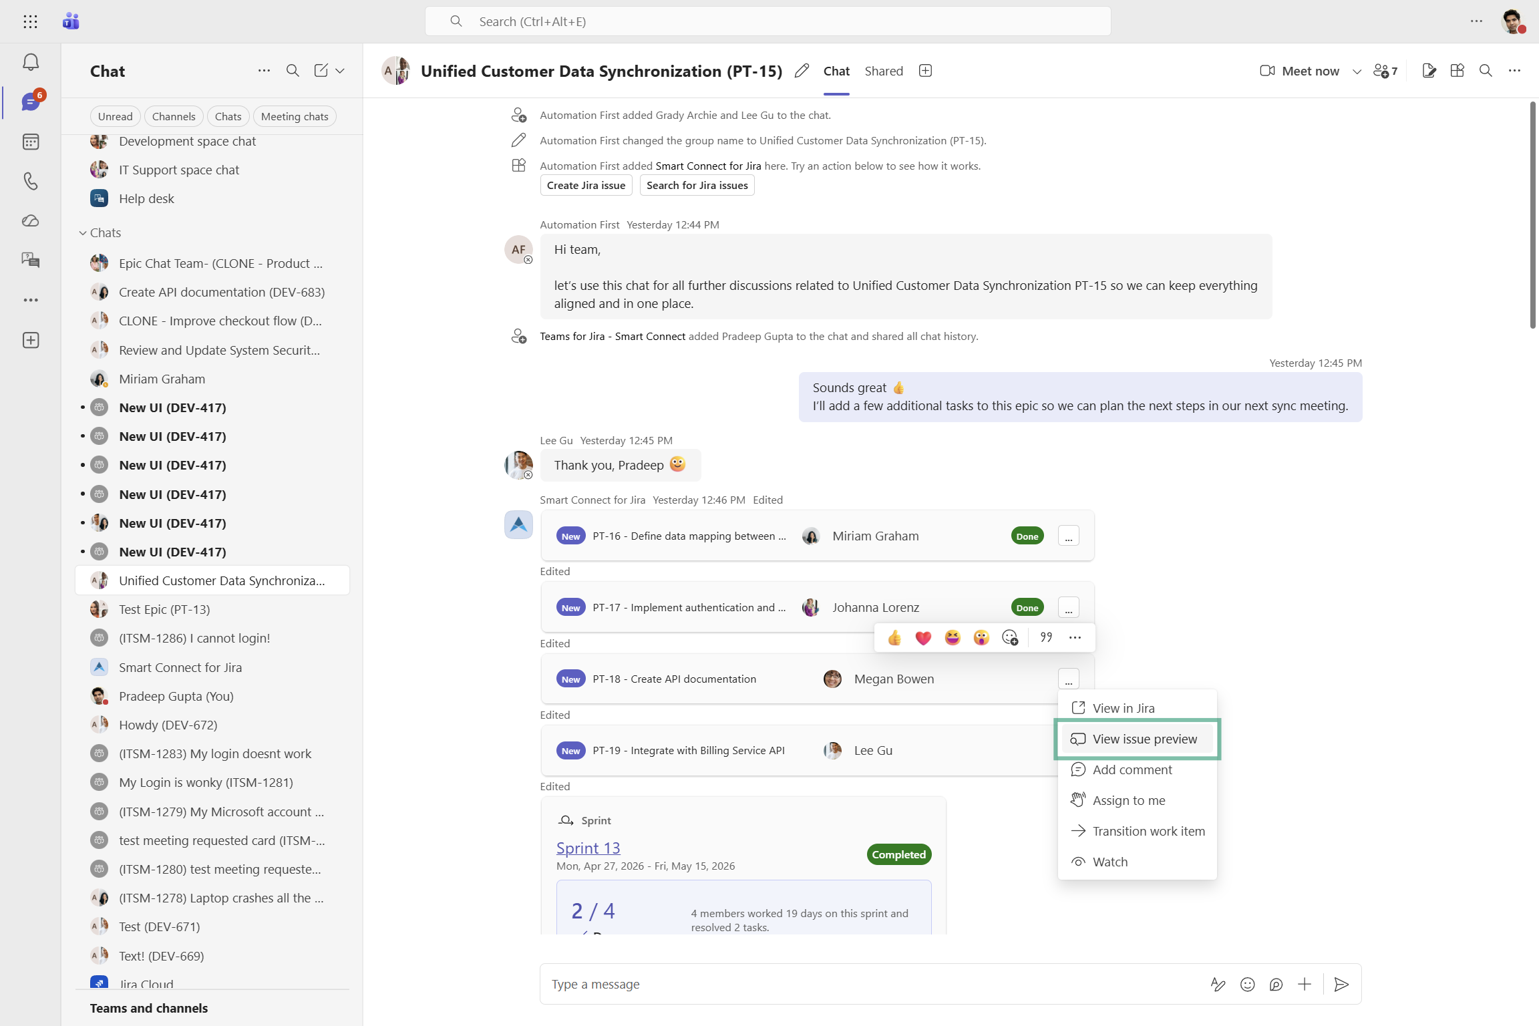React with laughing emoji
Viewport: 1539px width, 1026px height.
(953, 638)
